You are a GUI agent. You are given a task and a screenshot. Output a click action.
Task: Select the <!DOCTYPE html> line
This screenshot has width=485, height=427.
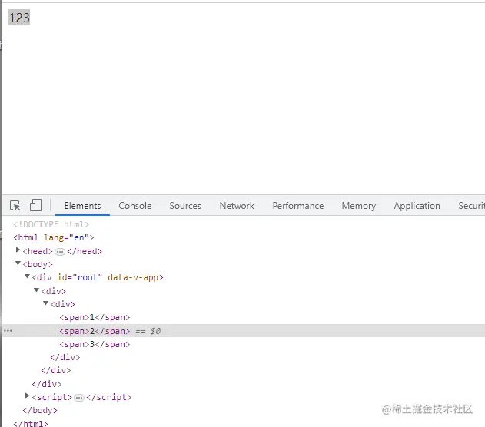point(51,224)
